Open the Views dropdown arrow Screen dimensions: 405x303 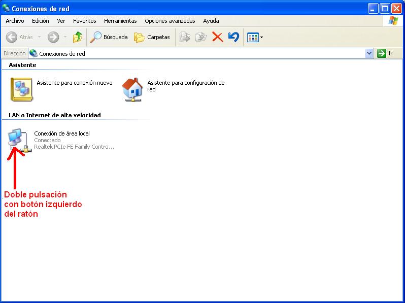(262, 38)
